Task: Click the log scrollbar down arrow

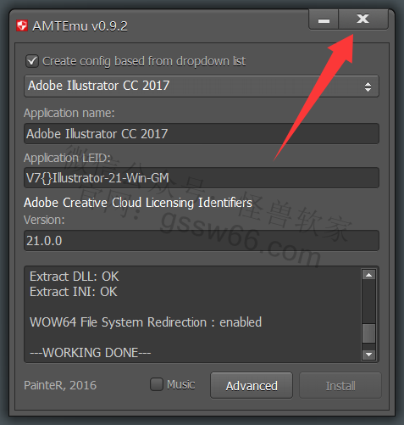Action: point(368,355)
